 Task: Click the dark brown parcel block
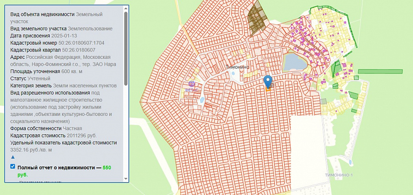257,20
